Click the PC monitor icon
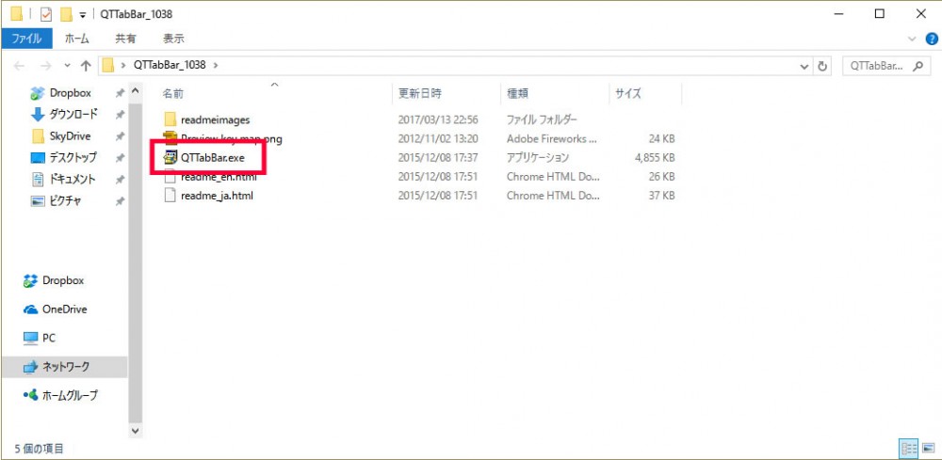This screenshot has width=942, height=460. pos(31,339)
